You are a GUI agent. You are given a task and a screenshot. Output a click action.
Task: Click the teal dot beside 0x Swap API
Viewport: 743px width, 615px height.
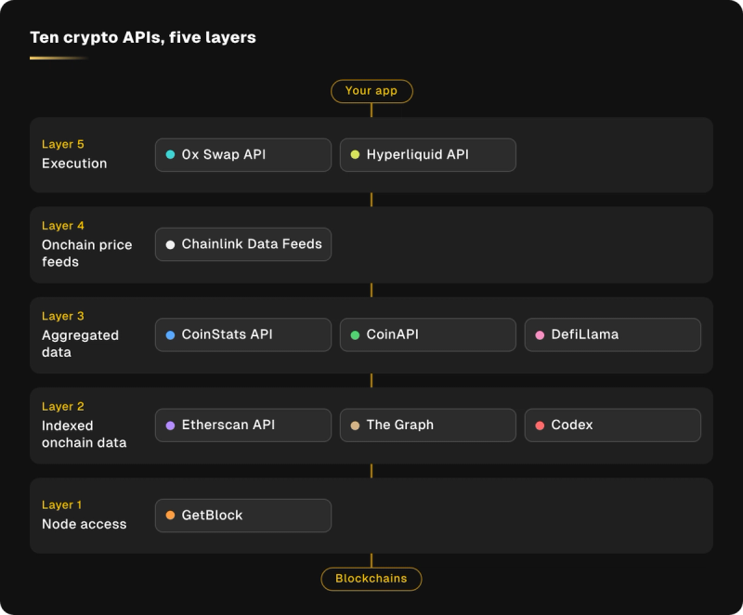[x=170, y=154]
